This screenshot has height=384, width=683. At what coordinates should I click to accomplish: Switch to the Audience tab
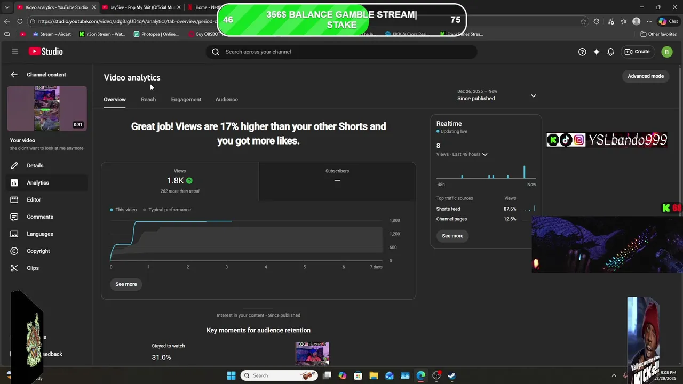227,99
